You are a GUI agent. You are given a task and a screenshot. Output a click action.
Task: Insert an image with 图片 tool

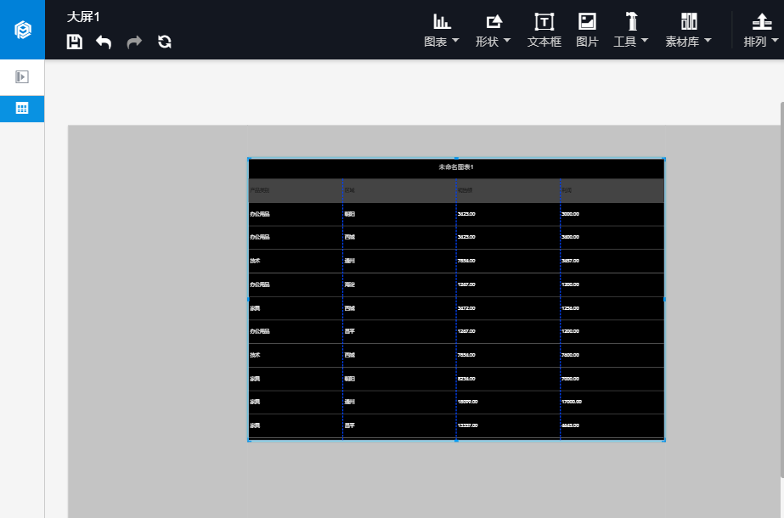point(587,30)
